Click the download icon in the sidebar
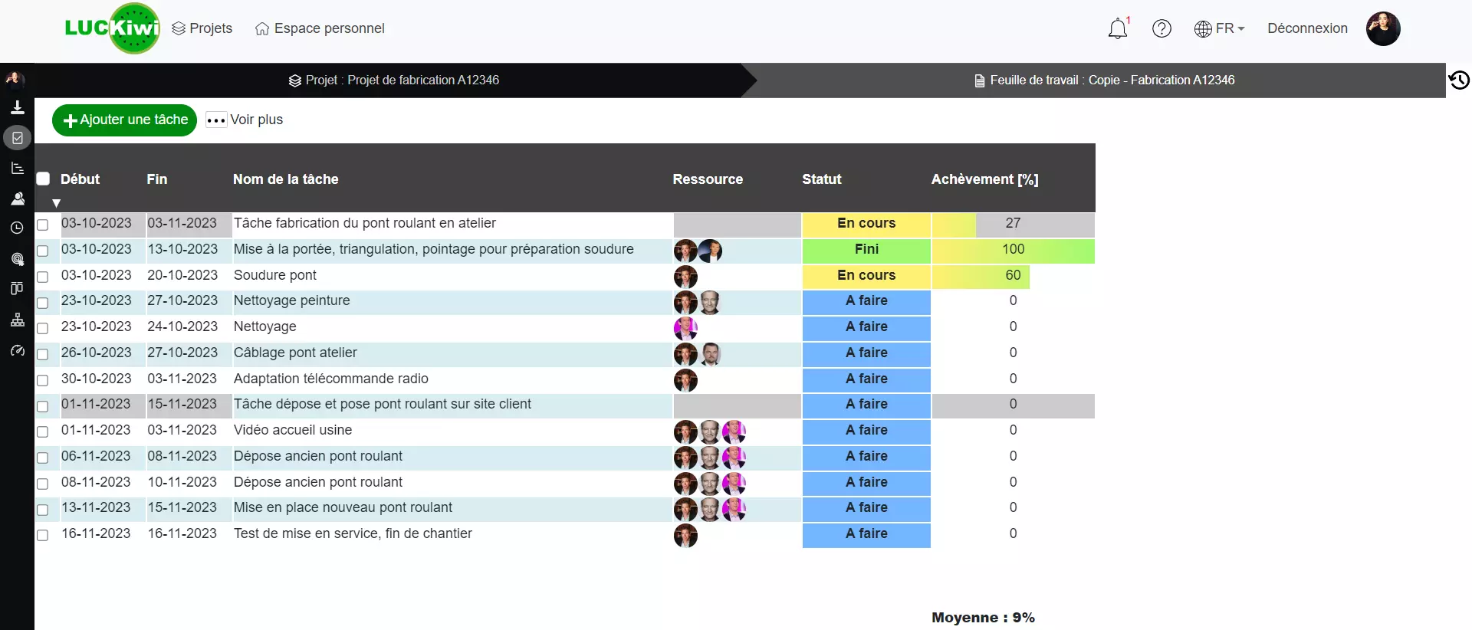Image resolution: width=1472 pixels, height=630 pixels. pos(17,108)
